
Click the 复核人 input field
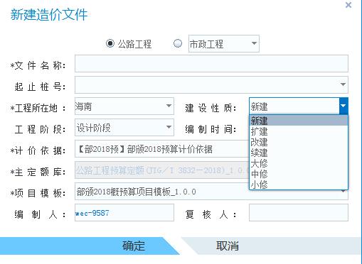coord(299,213)
